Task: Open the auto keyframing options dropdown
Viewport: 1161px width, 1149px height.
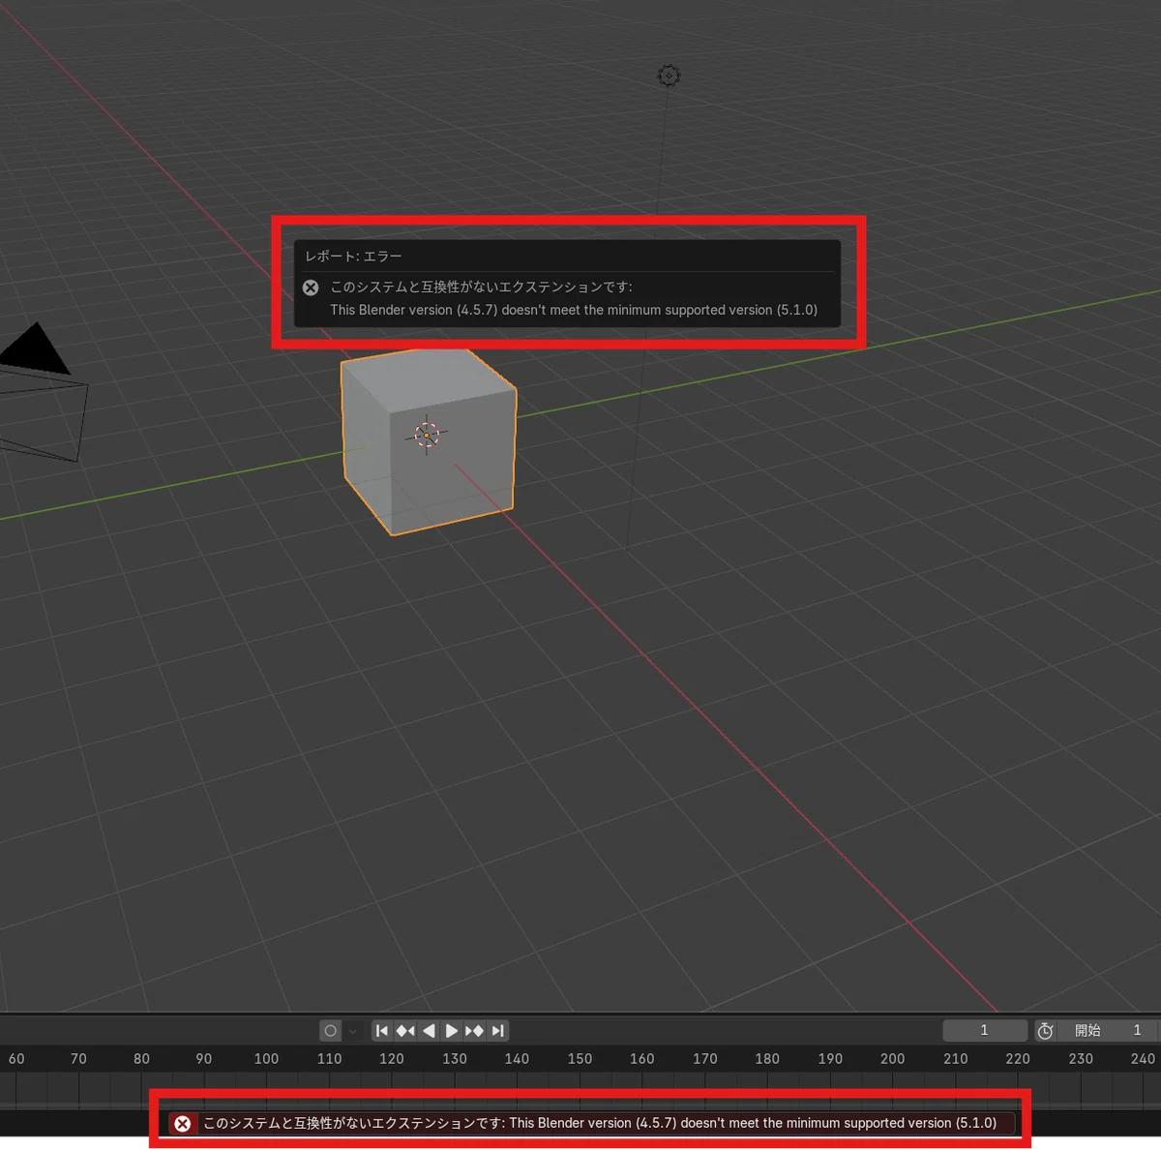Action: click(x=353, y=1031)
